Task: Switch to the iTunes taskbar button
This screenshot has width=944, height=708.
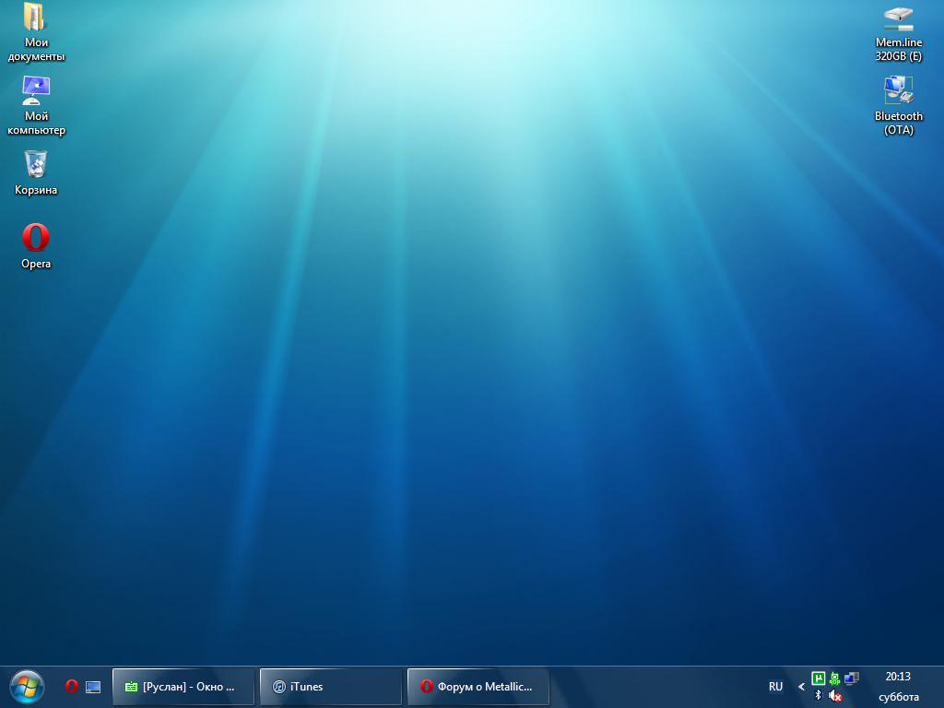Action: pos(330,687)
